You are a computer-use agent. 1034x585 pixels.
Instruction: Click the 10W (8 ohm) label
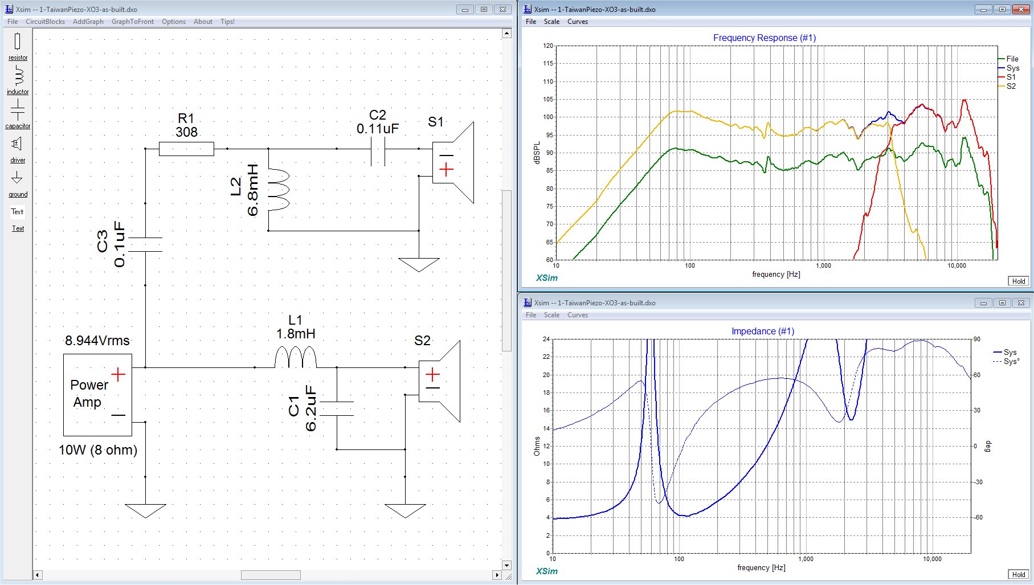coord(98,450)
